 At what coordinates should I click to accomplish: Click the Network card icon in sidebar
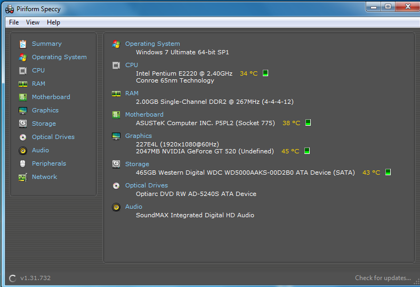click(x=23, y=177)
